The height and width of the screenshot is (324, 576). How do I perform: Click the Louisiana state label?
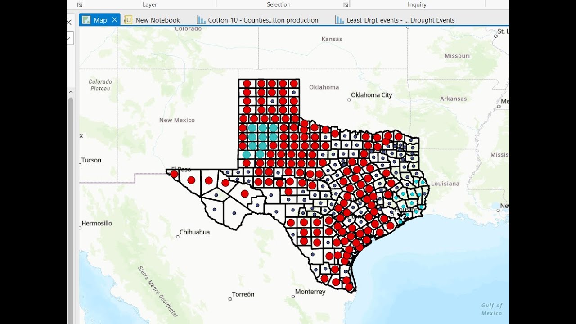[x=445, y=184]
